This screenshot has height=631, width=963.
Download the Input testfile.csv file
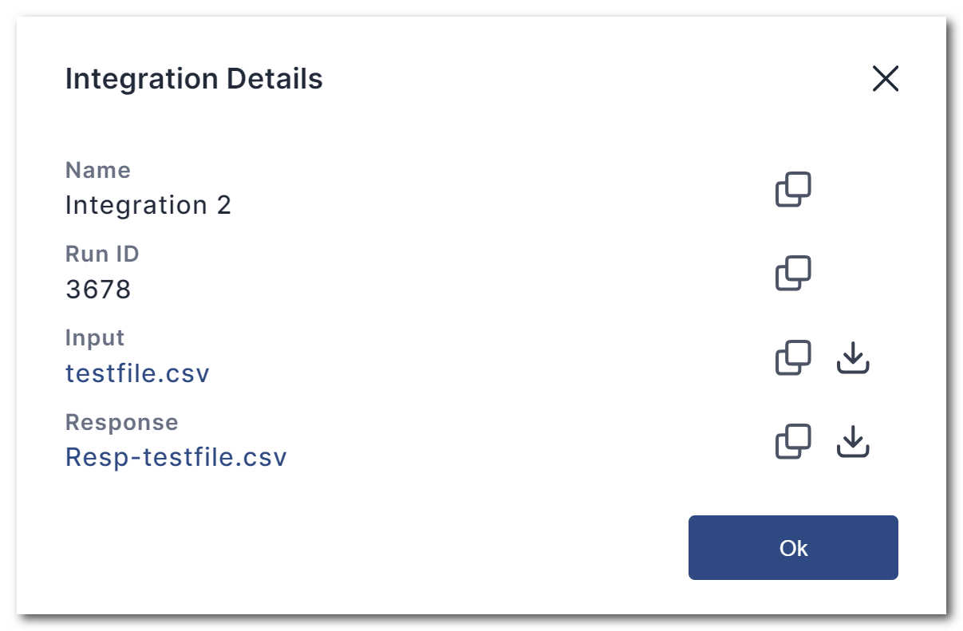[853, 358]
